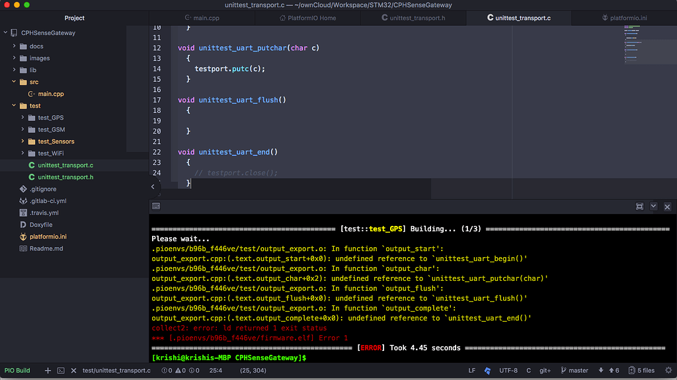This screenshot has height=380, width=677.
Task: Open the settings gear in the status bar
Action: 668,371
